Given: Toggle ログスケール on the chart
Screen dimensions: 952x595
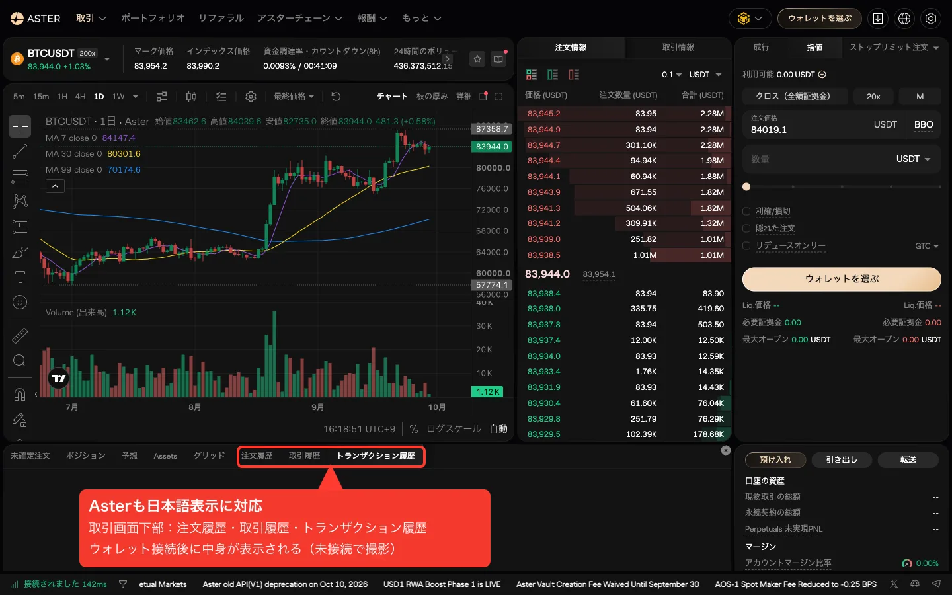Looking at the screenshot, I should (454, 429).
